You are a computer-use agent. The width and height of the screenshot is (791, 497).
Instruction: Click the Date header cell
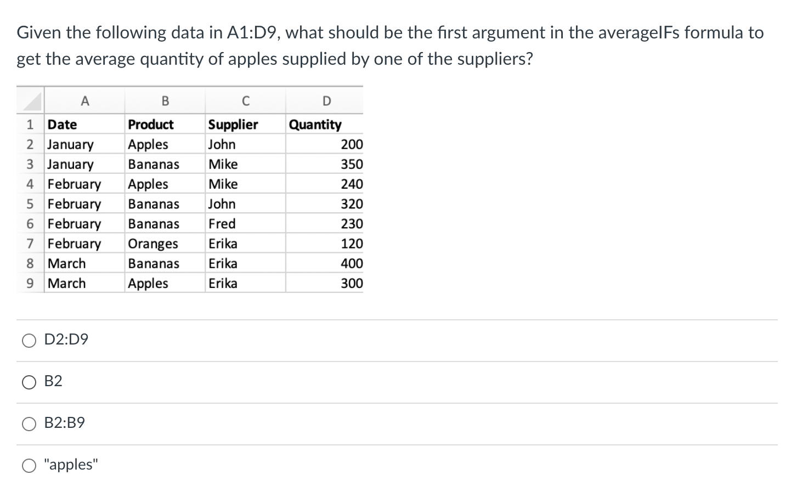(x=84, y=125)
